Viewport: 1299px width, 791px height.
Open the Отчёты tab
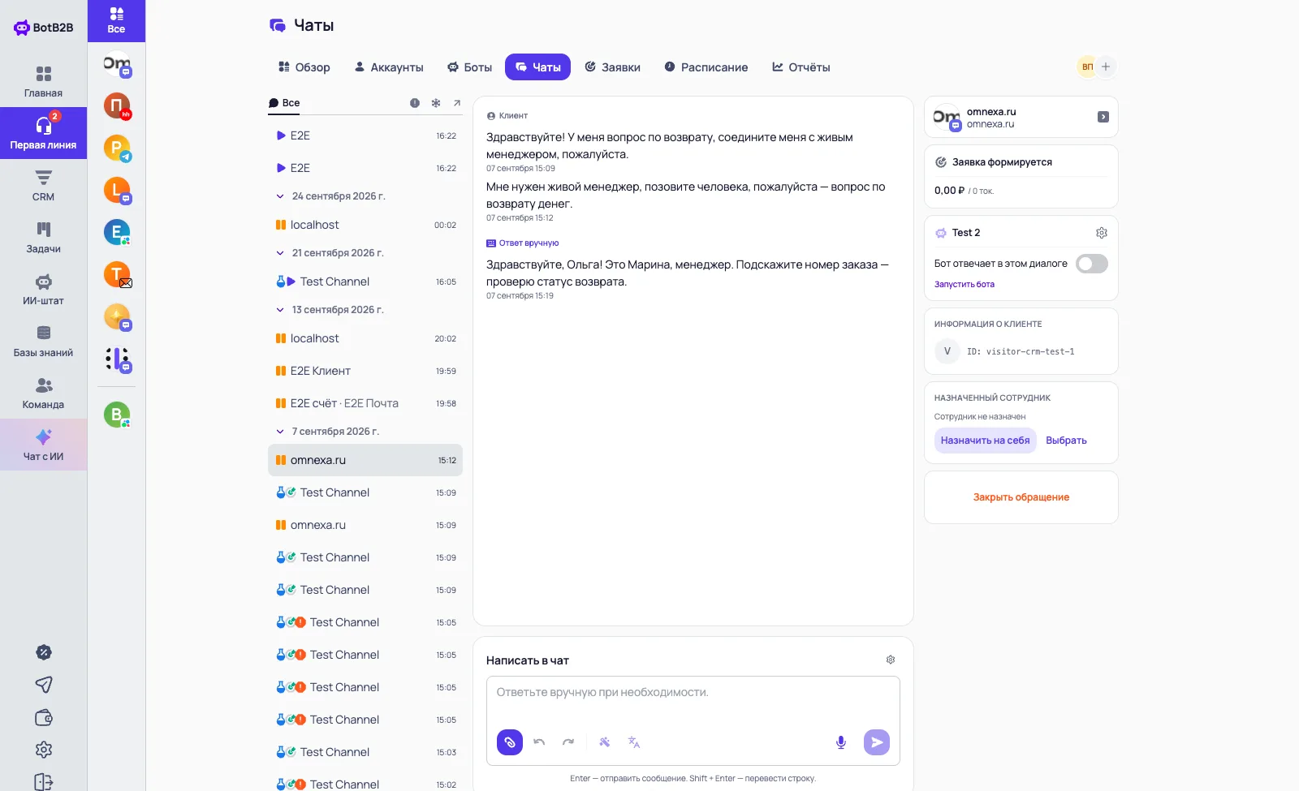point(801,67)
